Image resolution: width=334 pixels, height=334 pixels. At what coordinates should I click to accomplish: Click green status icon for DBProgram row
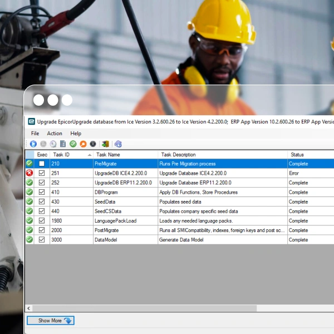coord(30,192)
